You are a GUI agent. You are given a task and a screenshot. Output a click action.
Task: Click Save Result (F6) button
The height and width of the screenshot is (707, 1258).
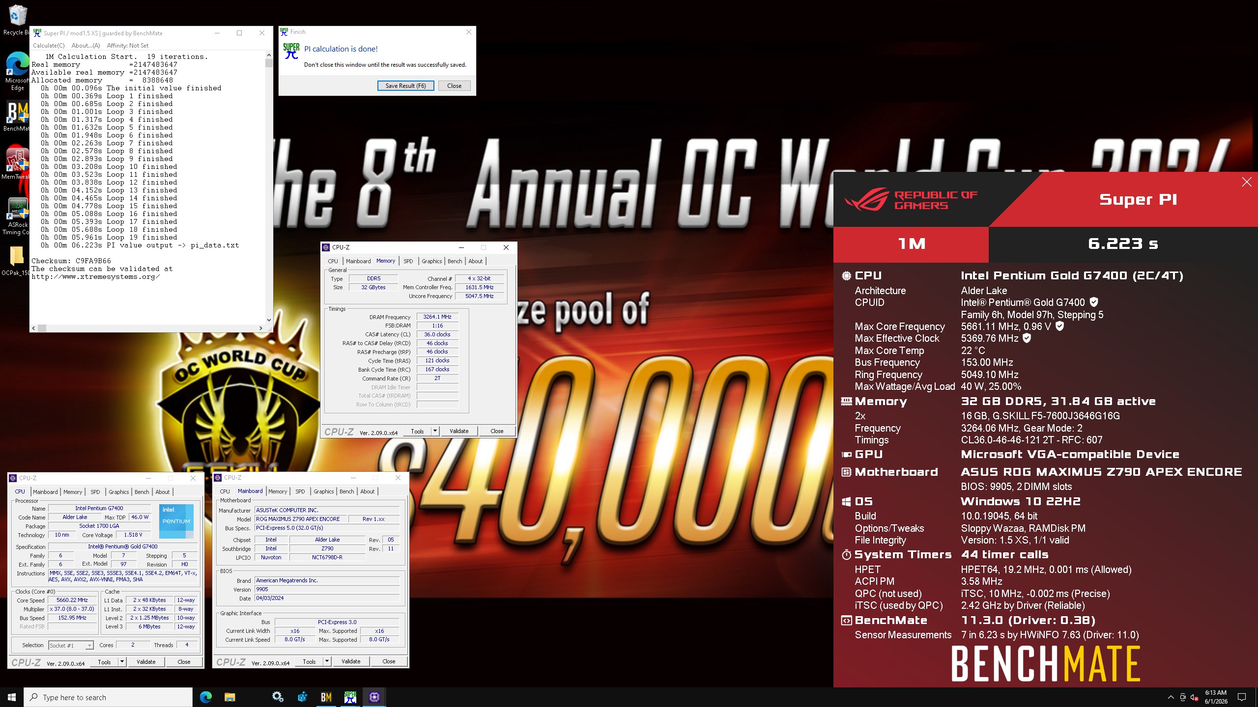(405, 85)
